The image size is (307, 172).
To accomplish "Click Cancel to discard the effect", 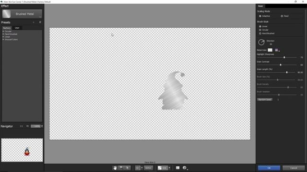I will point(294,168).
